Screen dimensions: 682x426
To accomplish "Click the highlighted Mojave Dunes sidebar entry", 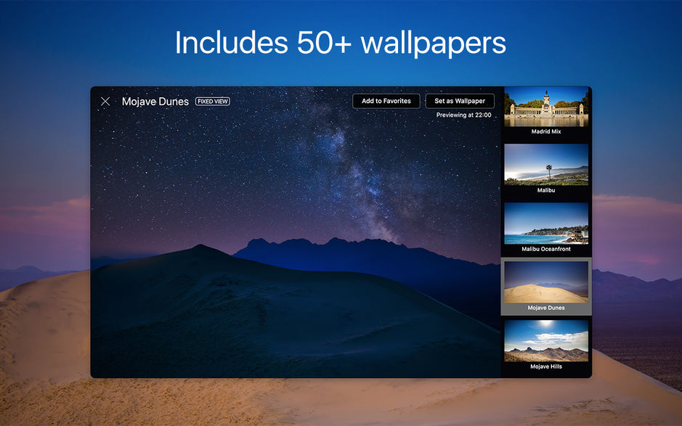I will pos(545,287).
